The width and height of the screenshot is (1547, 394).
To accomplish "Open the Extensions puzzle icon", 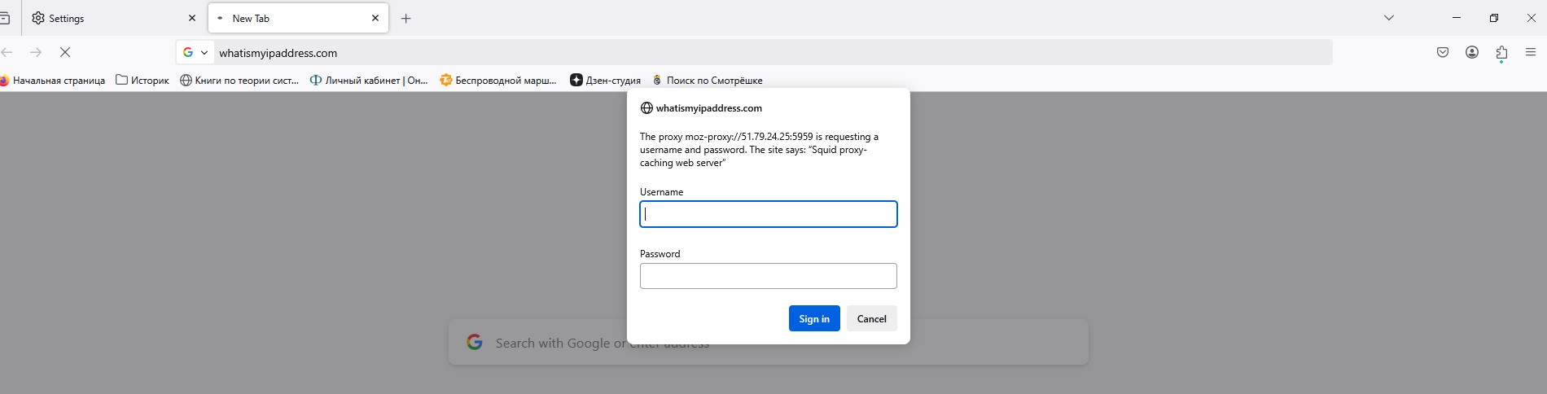I will [x=1501, y=53].
